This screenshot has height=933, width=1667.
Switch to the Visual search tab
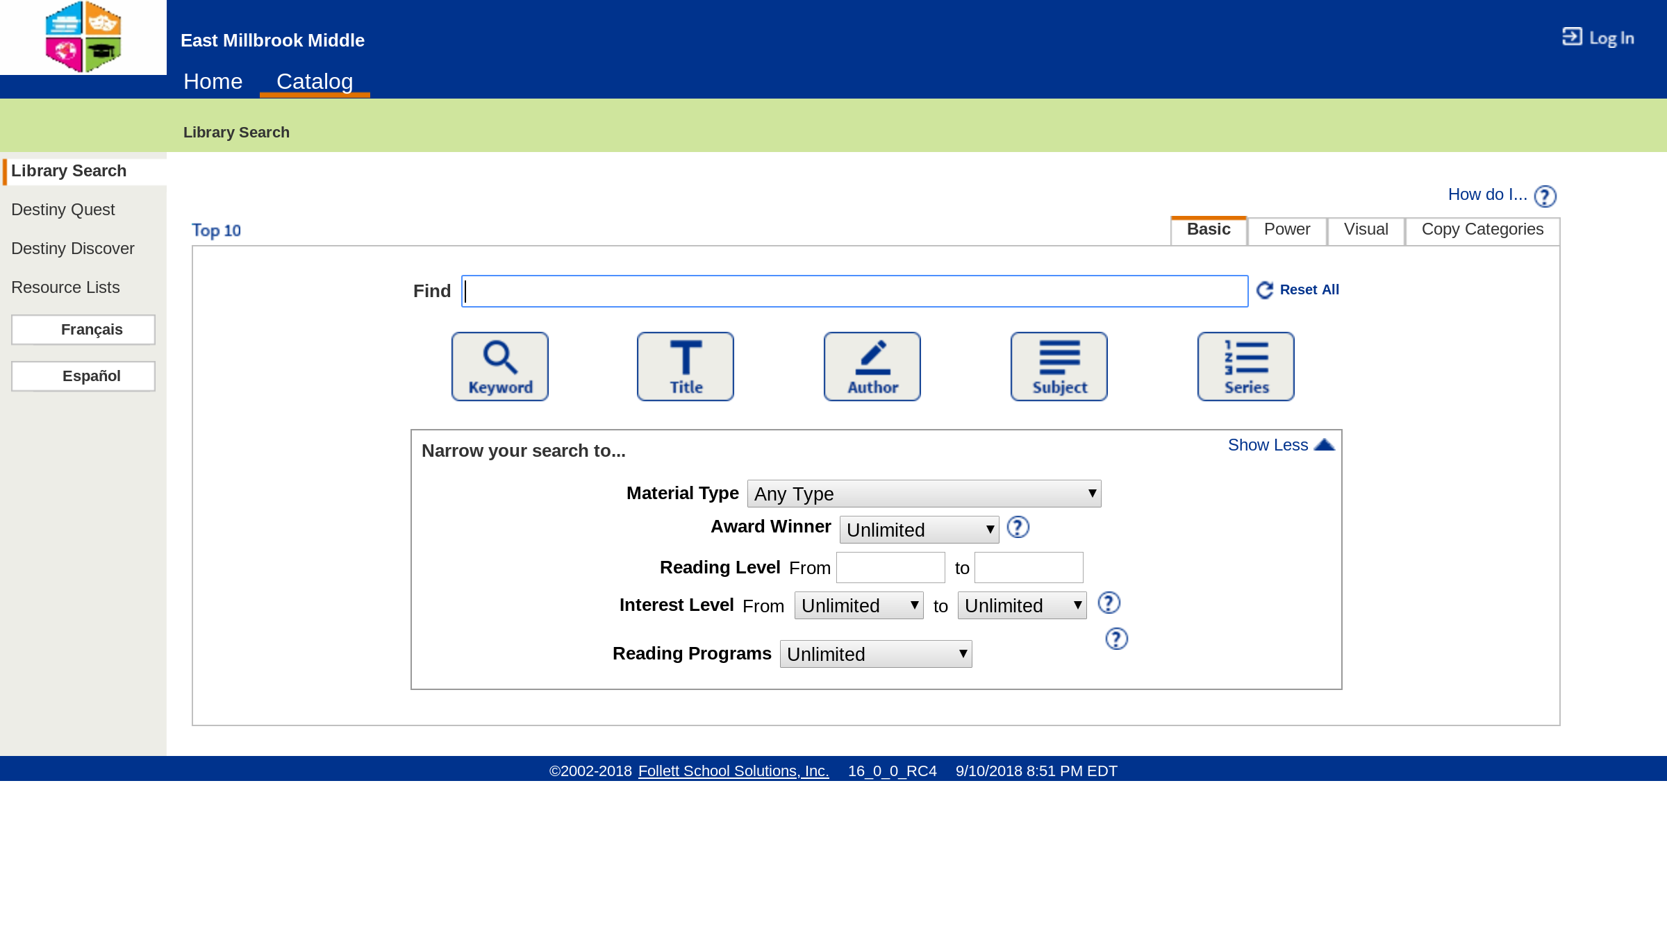coord(1366,228)
